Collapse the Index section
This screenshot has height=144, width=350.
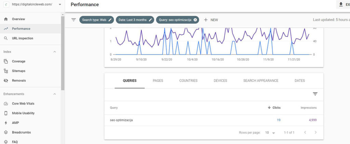(55, 52)
